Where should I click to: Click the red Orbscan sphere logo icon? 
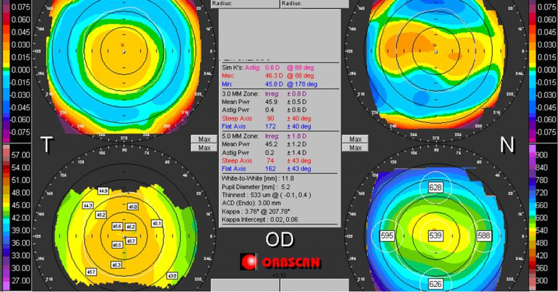point(249,262)
